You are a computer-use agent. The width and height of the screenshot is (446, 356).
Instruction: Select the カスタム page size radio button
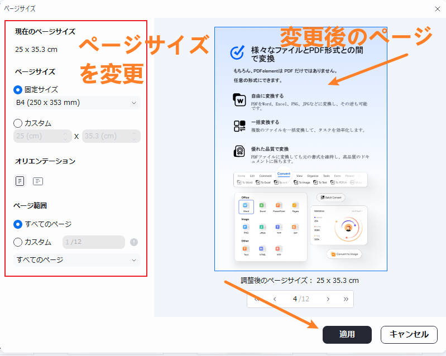click(18, 123)
